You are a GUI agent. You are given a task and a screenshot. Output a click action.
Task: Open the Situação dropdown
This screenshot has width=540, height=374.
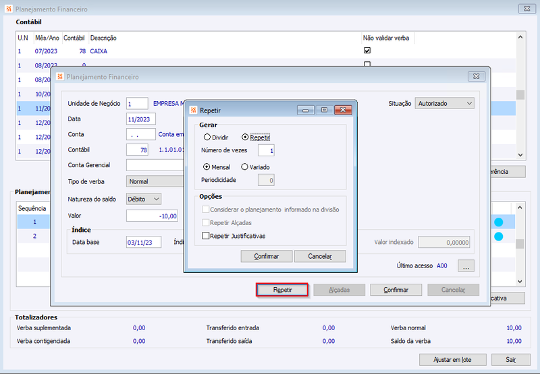point(444,104)
